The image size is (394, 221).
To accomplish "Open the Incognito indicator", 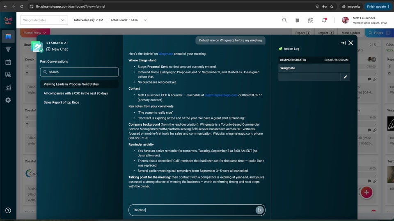I will tap(351, 7).
